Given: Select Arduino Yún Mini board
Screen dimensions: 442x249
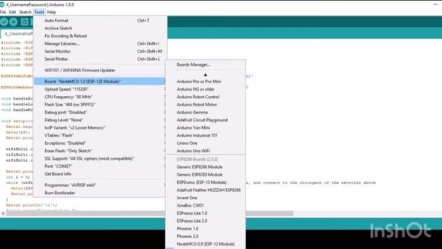Looking at the screenshot, I should click(x=206, y=127).
